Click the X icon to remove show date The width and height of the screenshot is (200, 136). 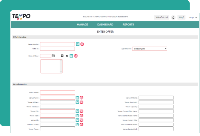67,56
